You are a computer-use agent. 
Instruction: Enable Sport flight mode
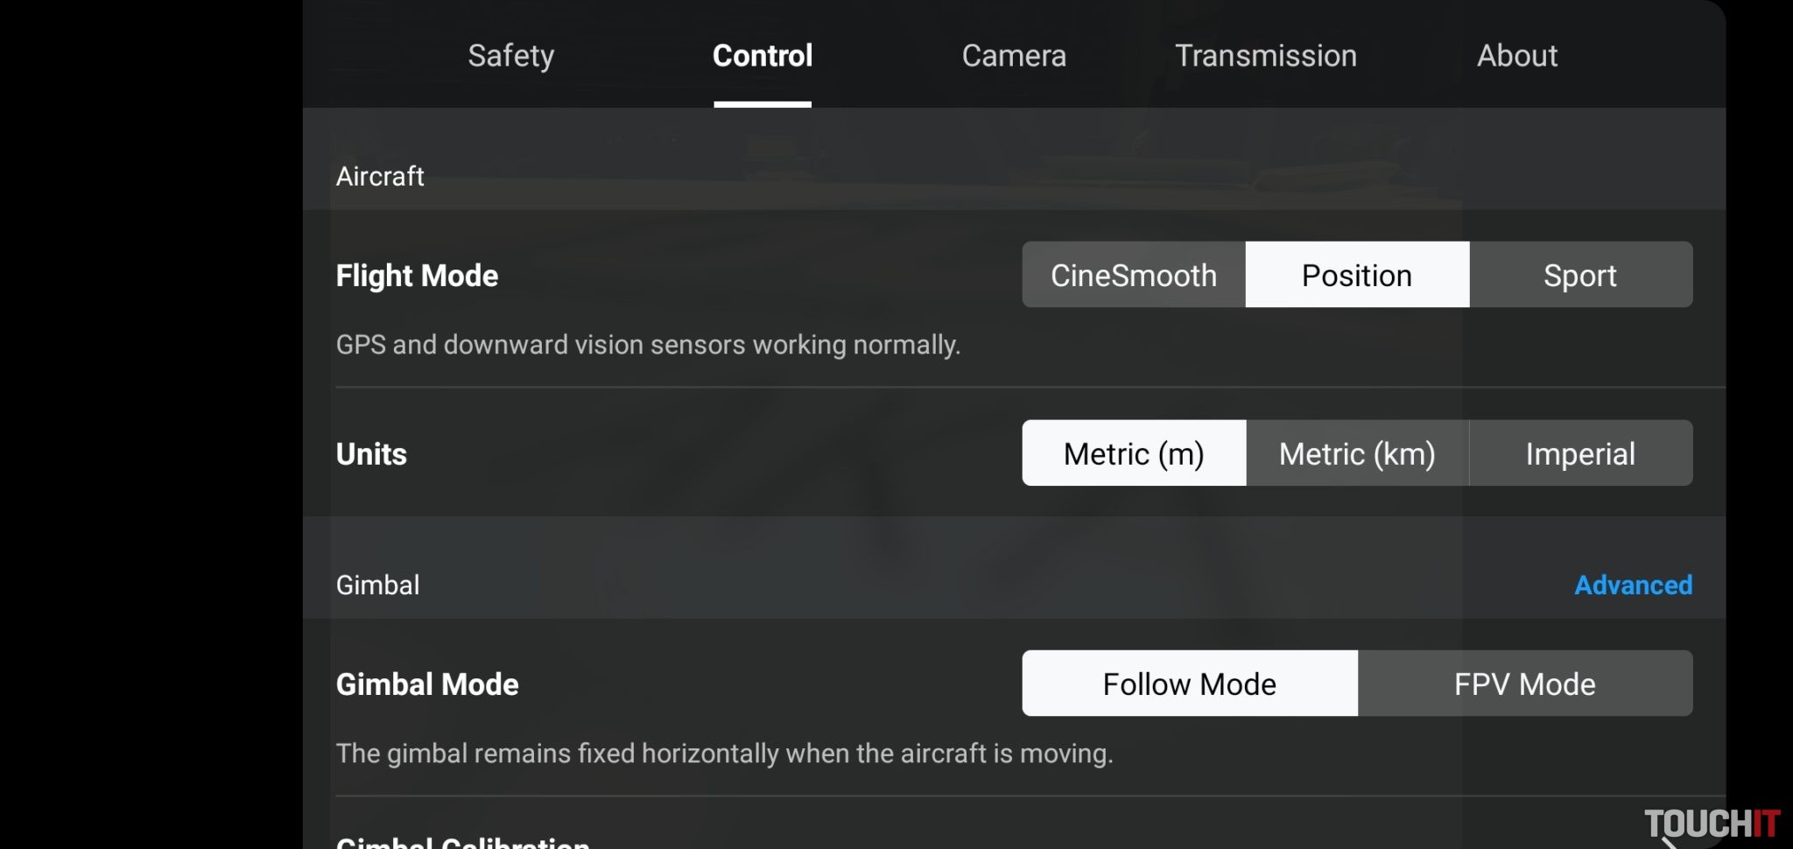pos(1580,276)
